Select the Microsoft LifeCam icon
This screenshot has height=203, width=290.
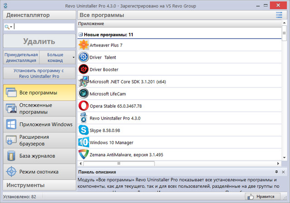(83, 94)
